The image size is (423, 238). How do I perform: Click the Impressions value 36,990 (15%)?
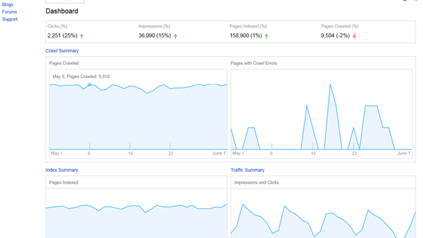point(155,36)
